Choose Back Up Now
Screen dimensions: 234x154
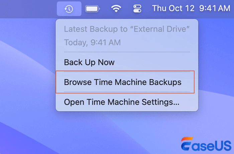[89, 62]
